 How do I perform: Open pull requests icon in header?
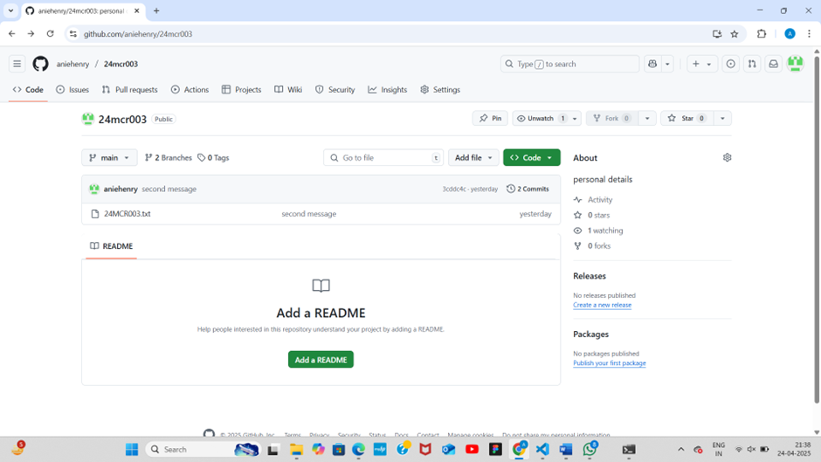point(752,64)
